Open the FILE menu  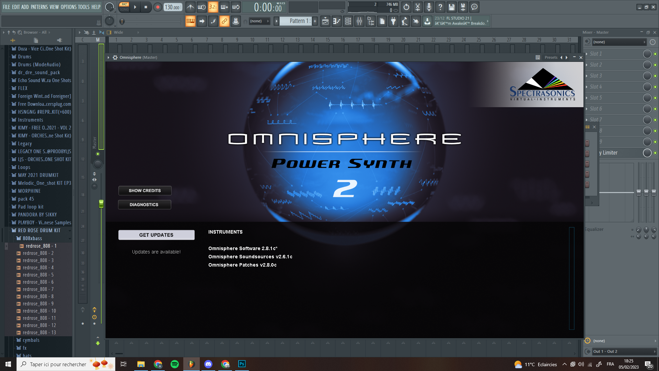[7, 7]
